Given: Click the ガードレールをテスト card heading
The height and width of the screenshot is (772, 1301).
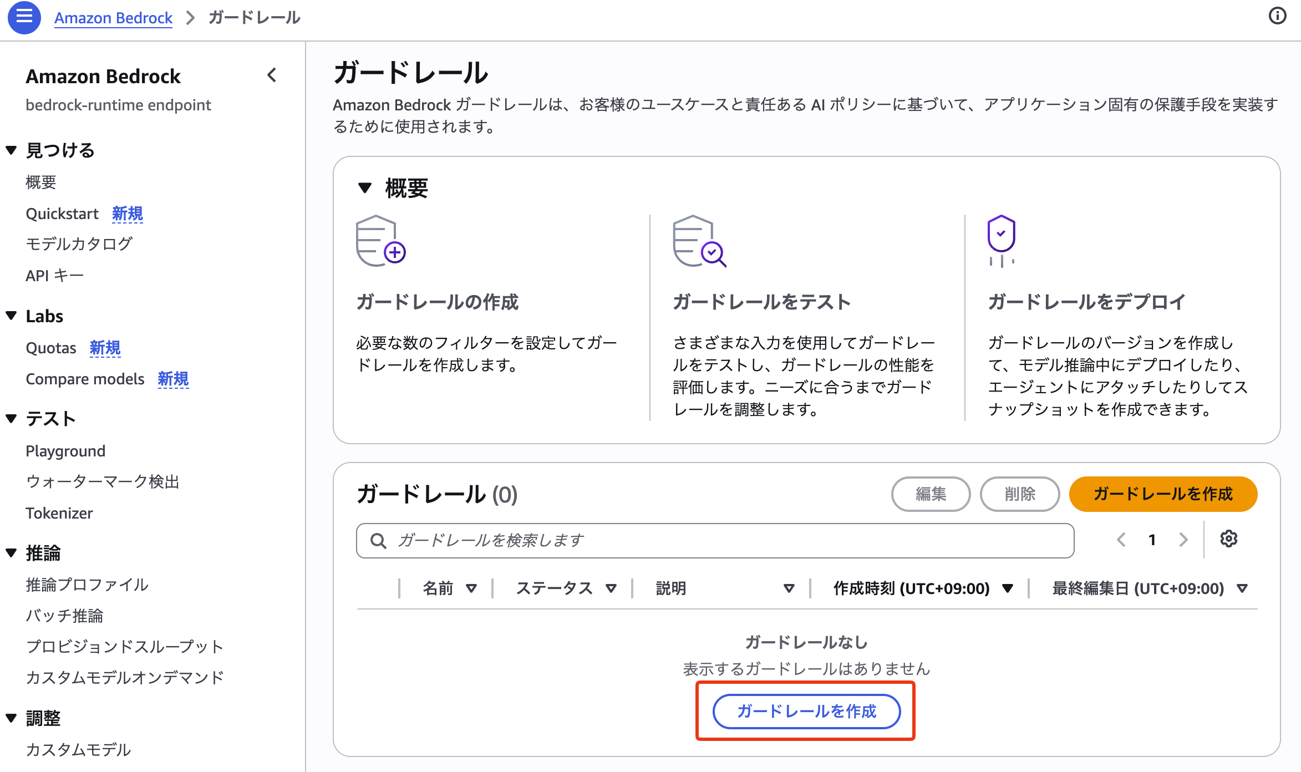Looking at the screenshot, I should click(x=762, y=302).
